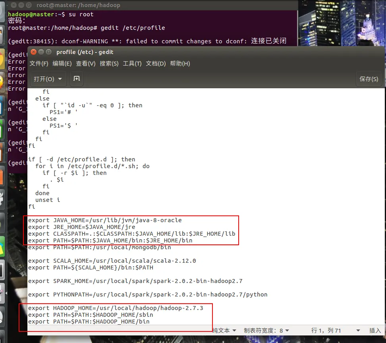Open the 纯文本 language dropdown in status bar
The height and width of the screenshot is (343, 386).
224,330
